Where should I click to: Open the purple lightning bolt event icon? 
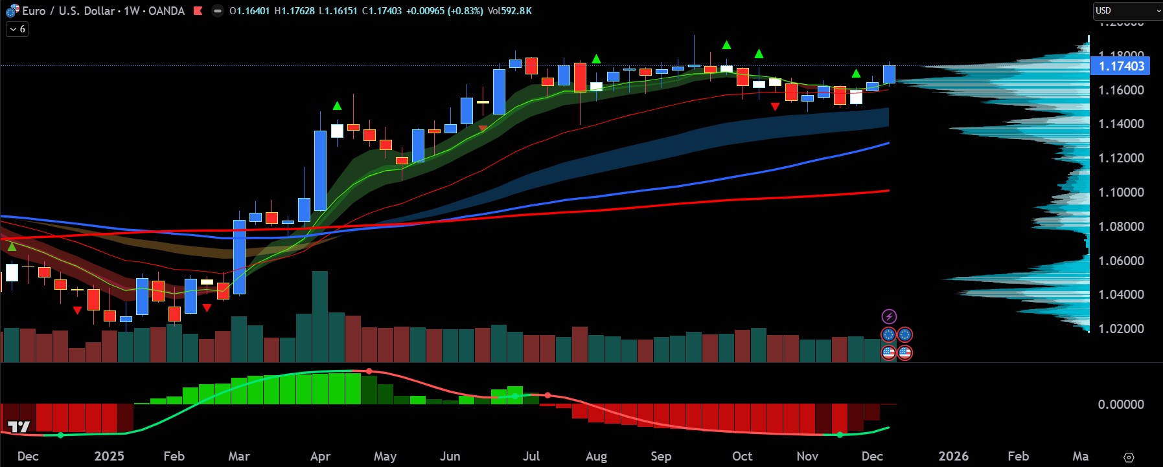[x=889, y=316]
